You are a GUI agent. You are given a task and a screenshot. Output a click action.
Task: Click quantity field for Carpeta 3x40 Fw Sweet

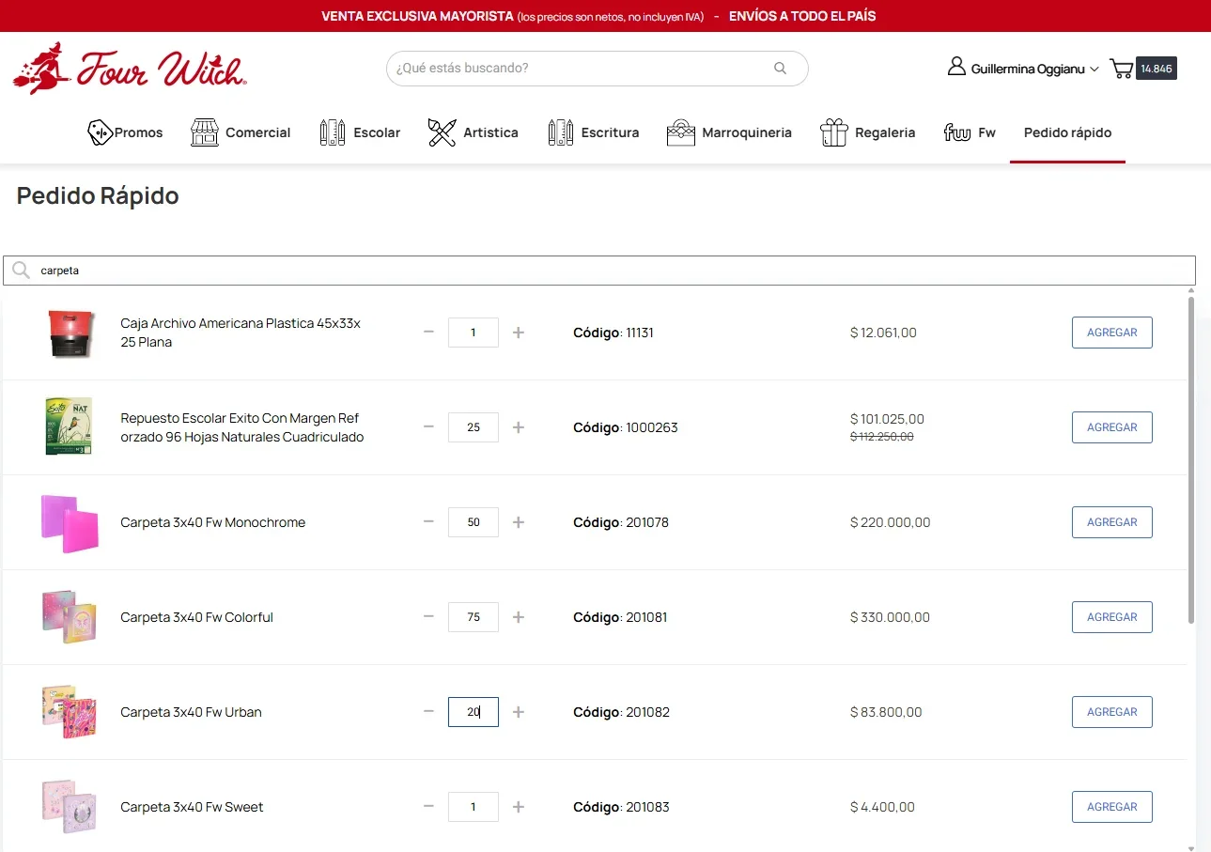click(474, 807)
